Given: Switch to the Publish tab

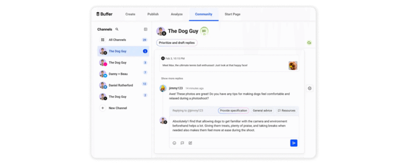Looking at the screenshot, I should click(x=153, y=14).
